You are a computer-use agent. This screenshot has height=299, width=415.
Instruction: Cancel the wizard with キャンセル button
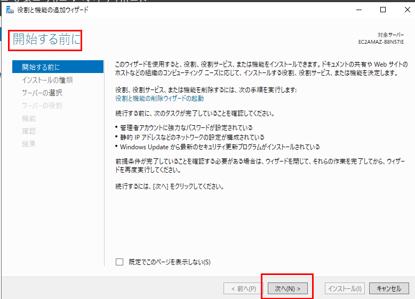388,288
